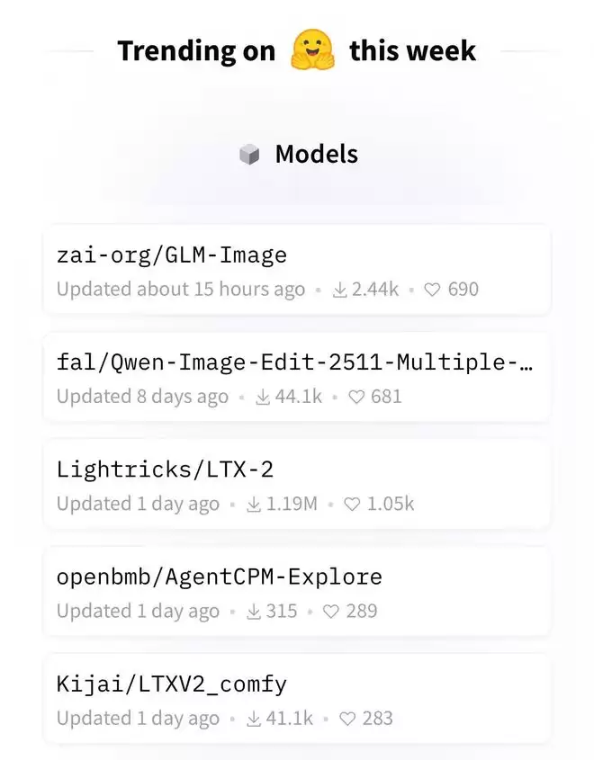Go to the Kijai/LTXV2_comfy model
This screenshot has width=594, height=760.
(x=172, y=684)
